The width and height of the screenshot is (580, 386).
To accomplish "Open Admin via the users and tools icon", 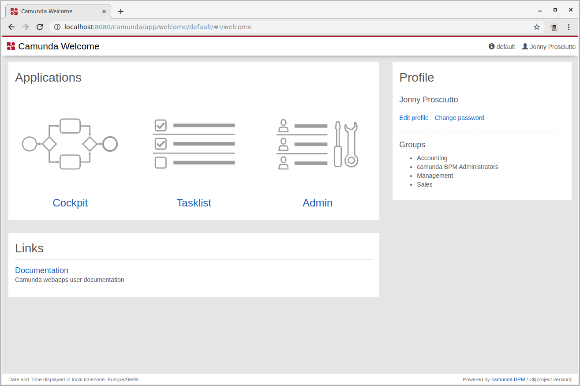I will point(317,144).
